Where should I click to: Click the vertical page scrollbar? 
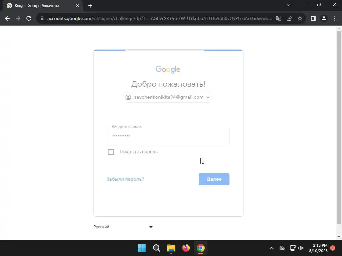339,128
